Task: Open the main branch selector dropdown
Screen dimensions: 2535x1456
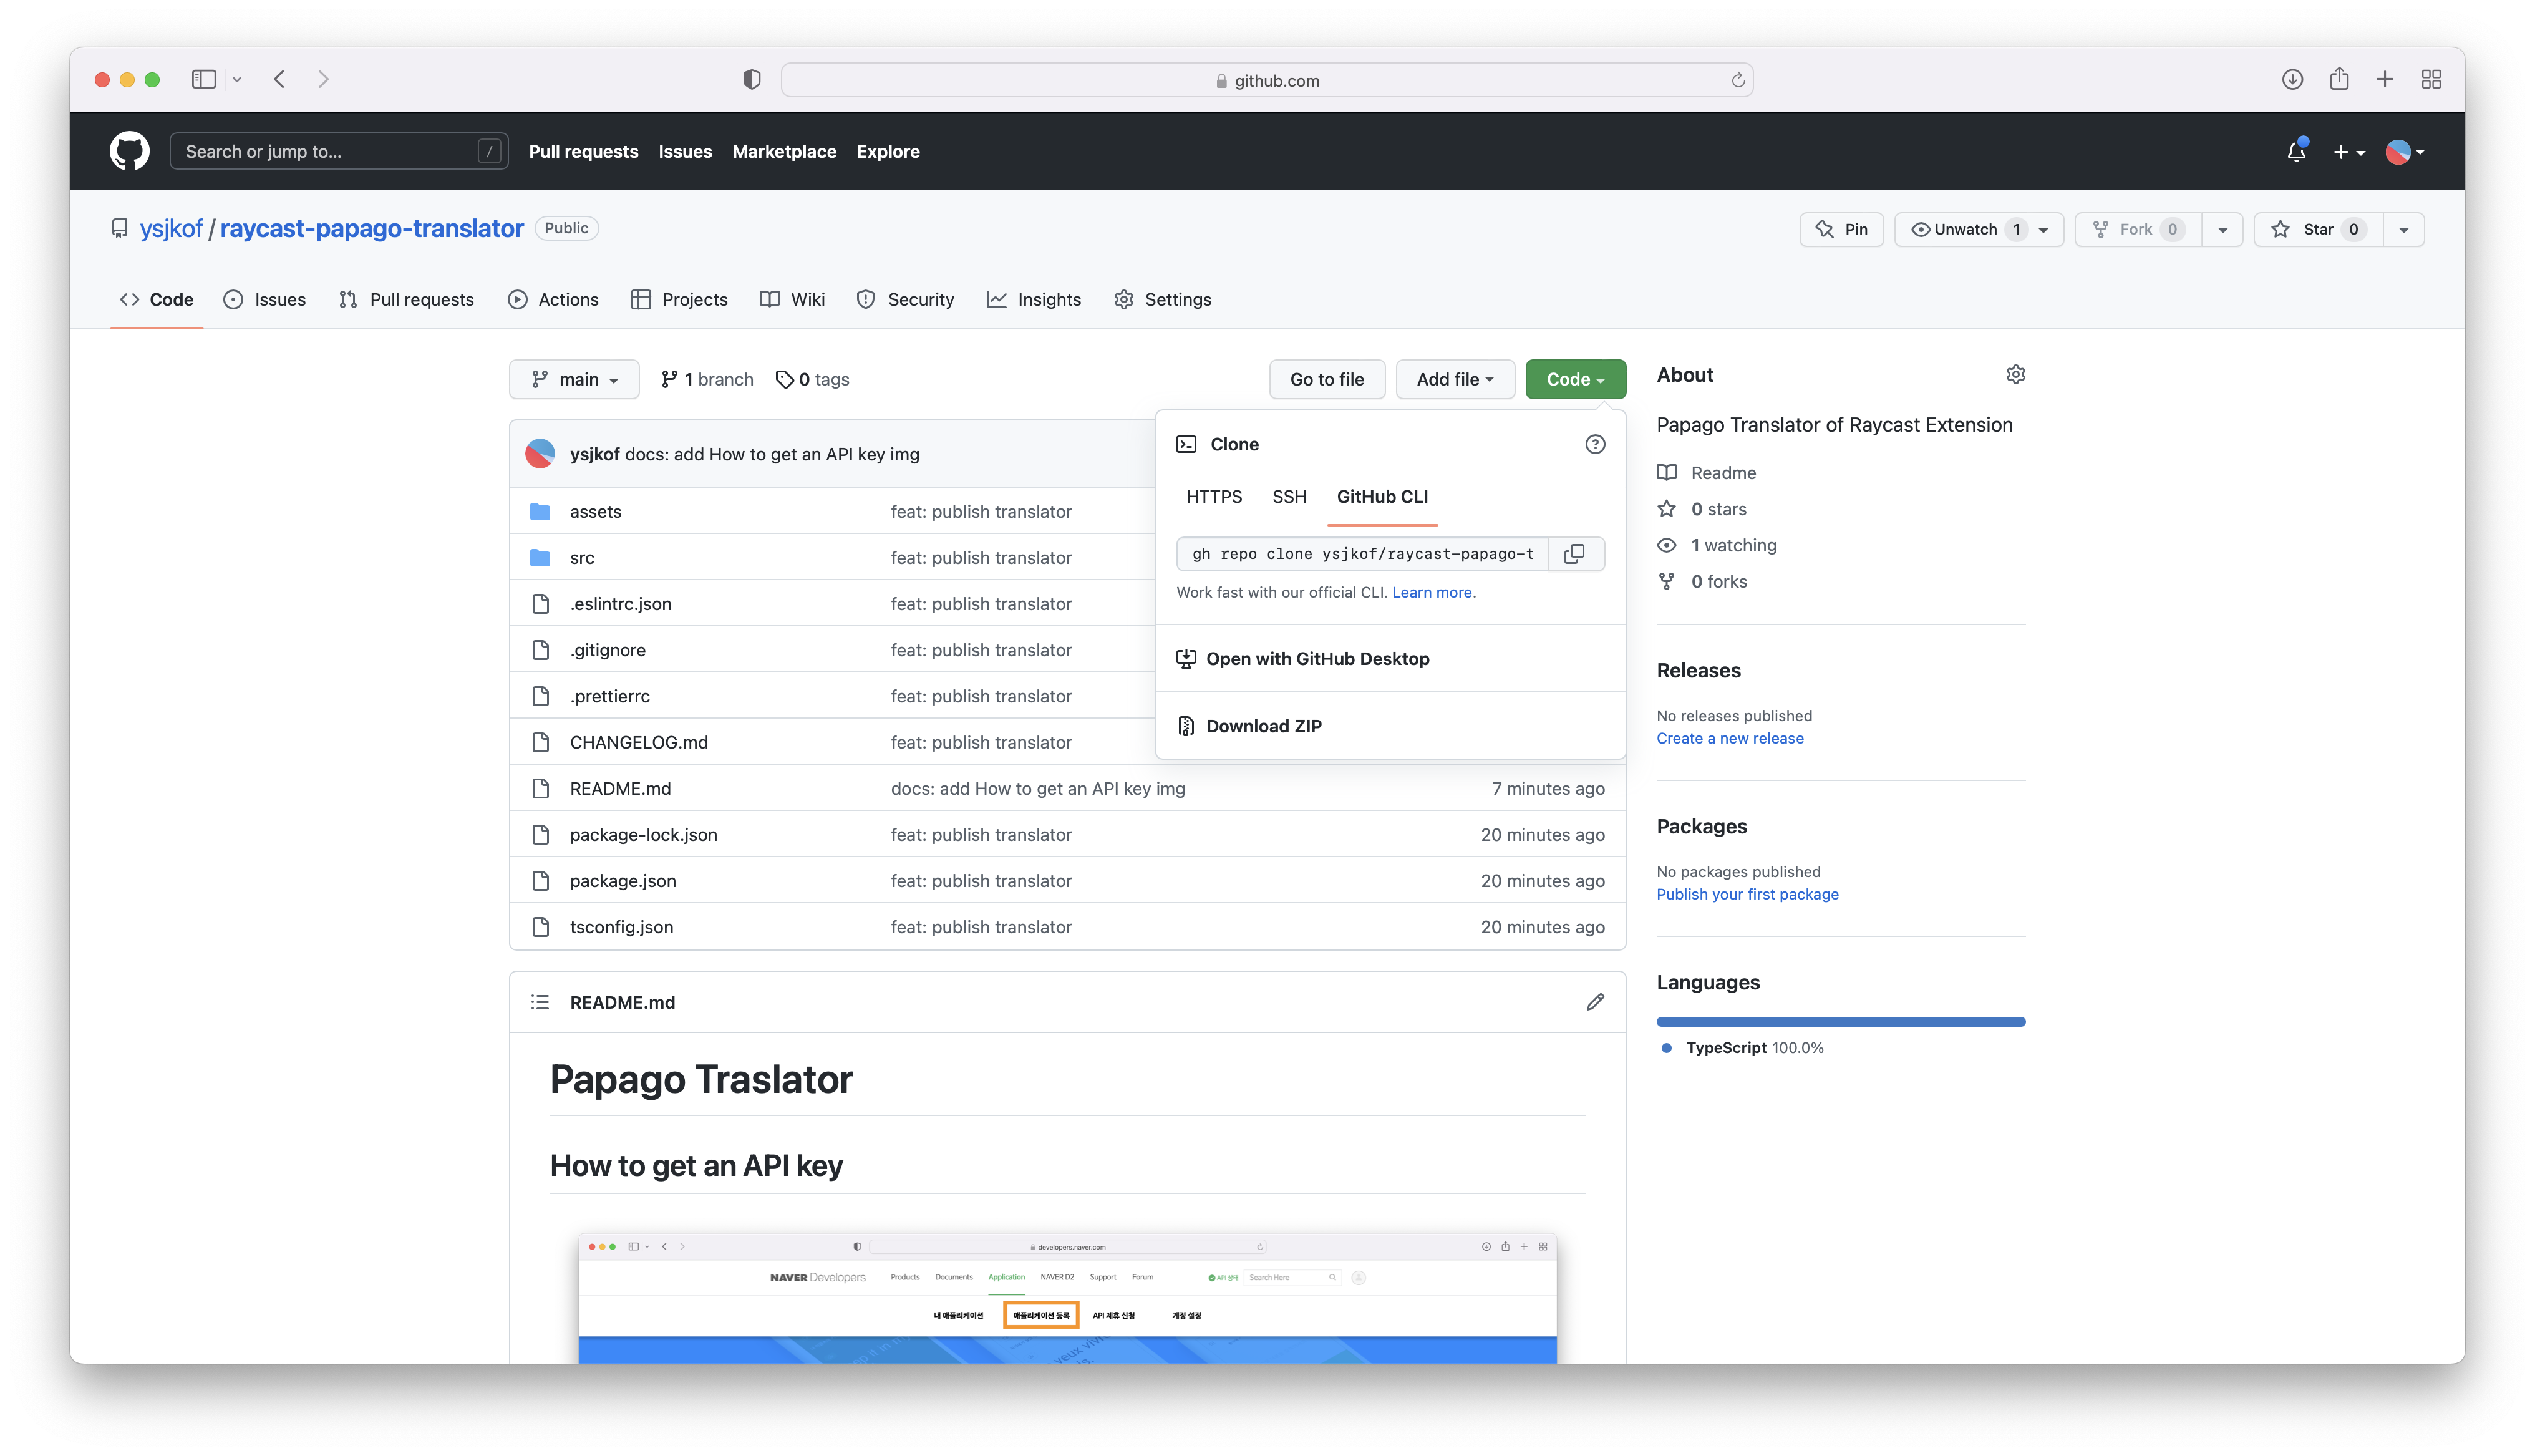Action: click(x=574, y=379)
